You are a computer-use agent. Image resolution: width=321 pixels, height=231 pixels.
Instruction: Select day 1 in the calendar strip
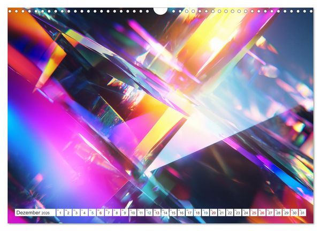pyautogui.click(x=60, y=213)
